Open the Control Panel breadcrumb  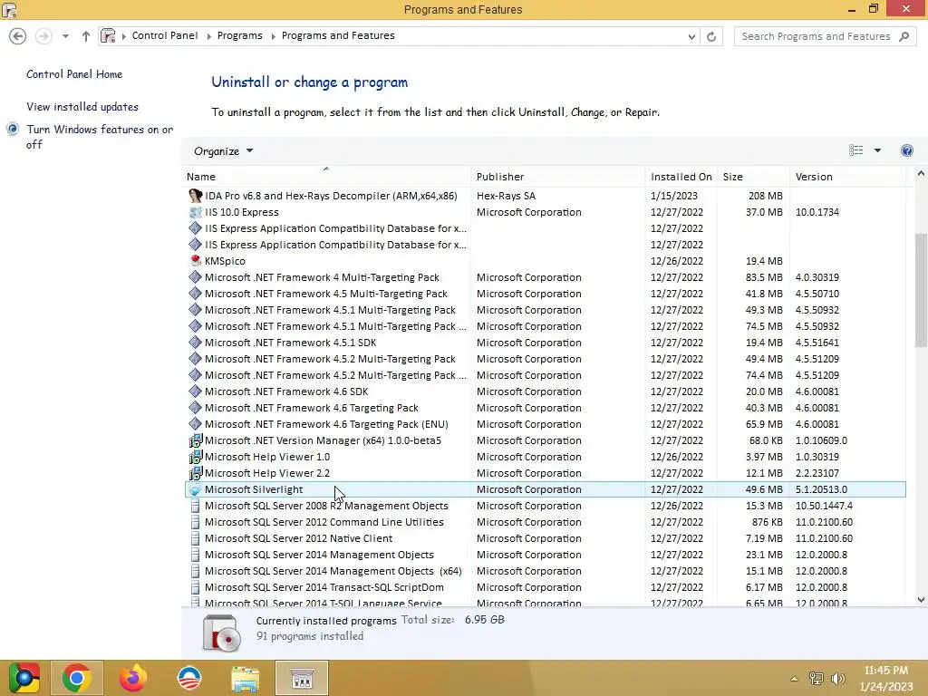tap(165, 35)
